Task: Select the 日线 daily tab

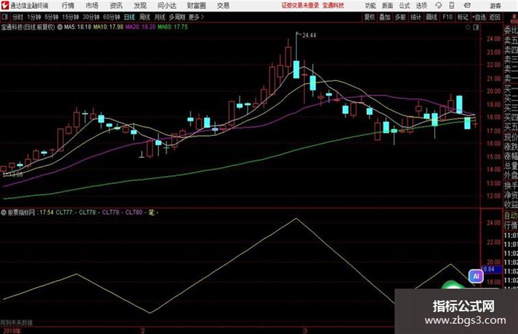Action: tap(129, 17)
